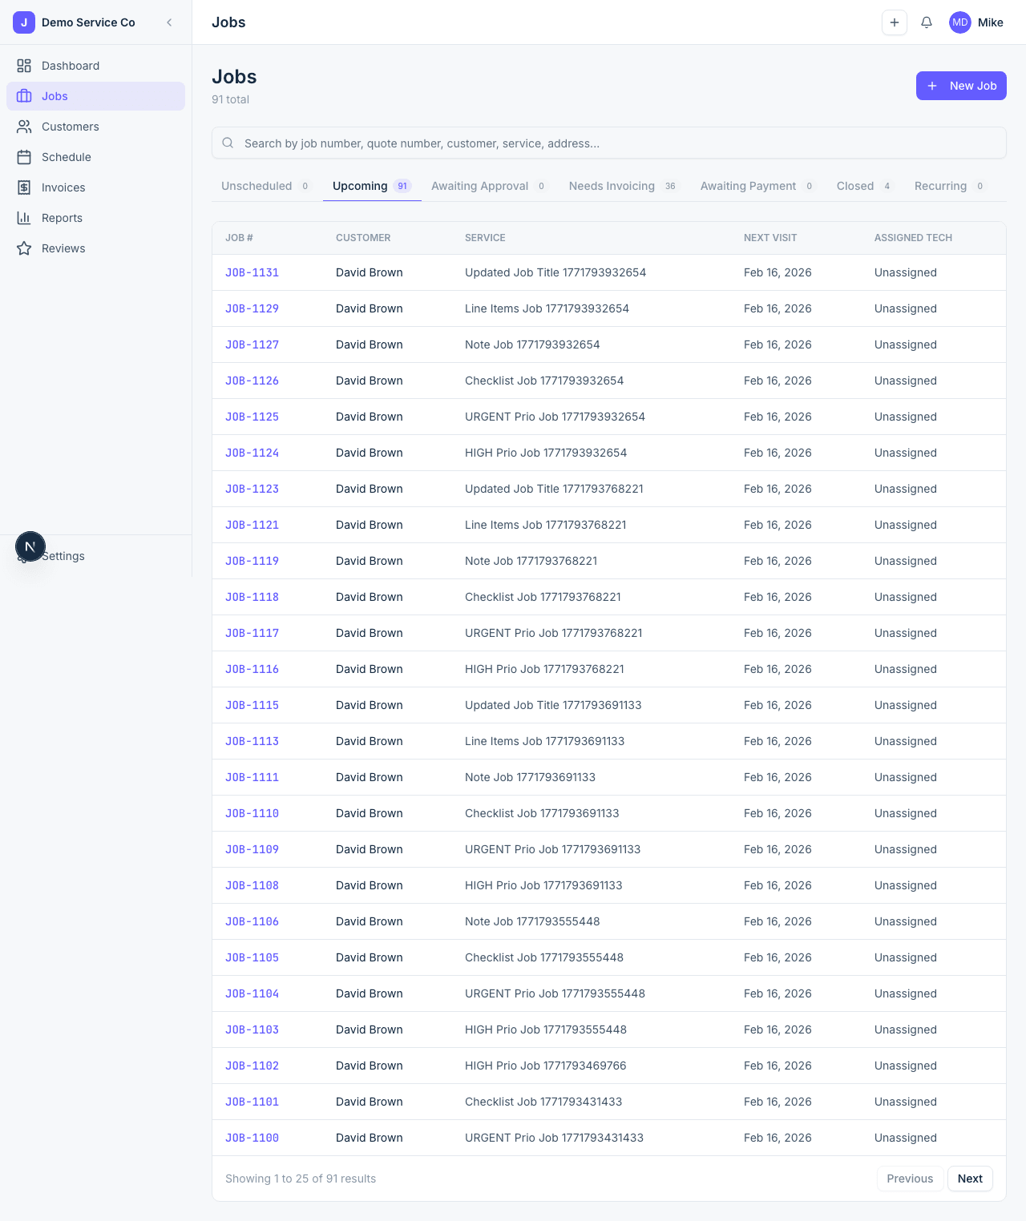
Task: Click the Schedule calendar icon
Action: 24,157
